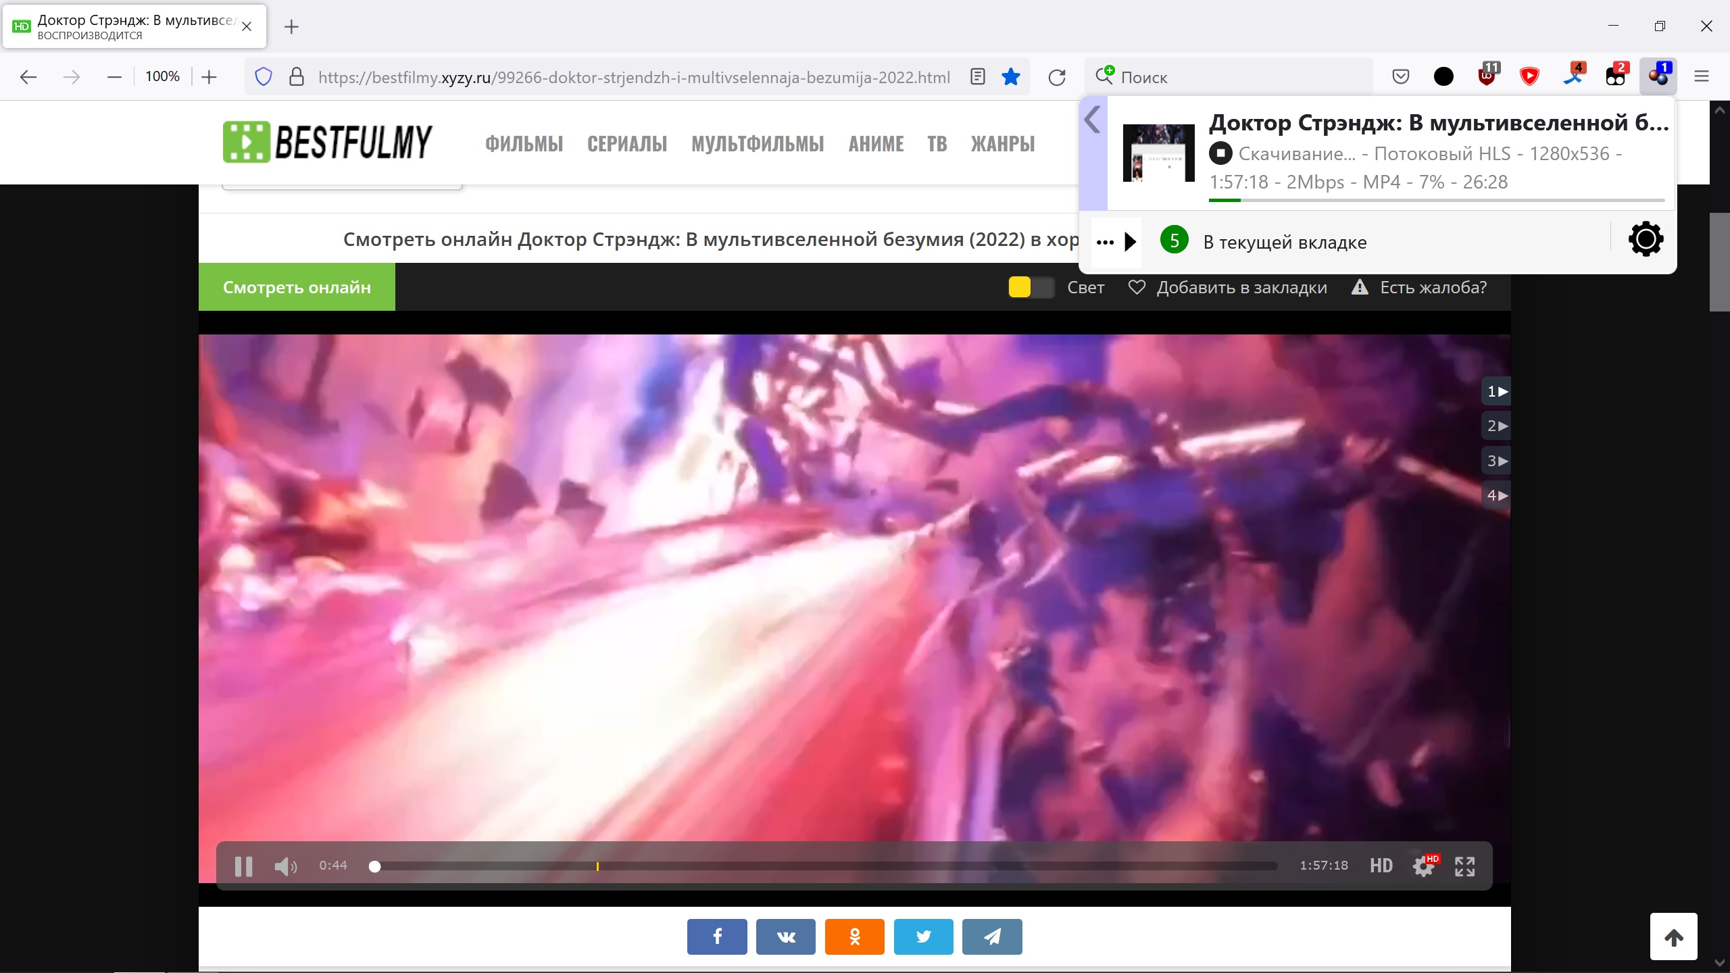Viewport: 1730px width, 973px height.
Task: Open video player quality settings gear
Action: [x=1424, y=866]
